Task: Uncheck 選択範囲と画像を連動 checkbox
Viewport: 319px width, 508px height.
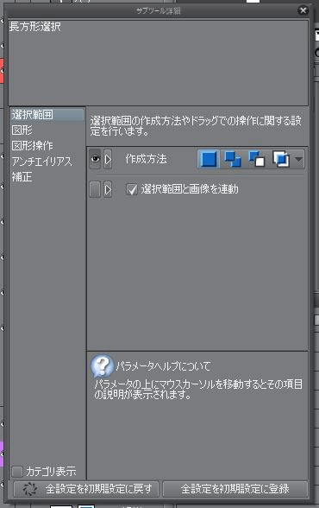Action: coord(132,189)
